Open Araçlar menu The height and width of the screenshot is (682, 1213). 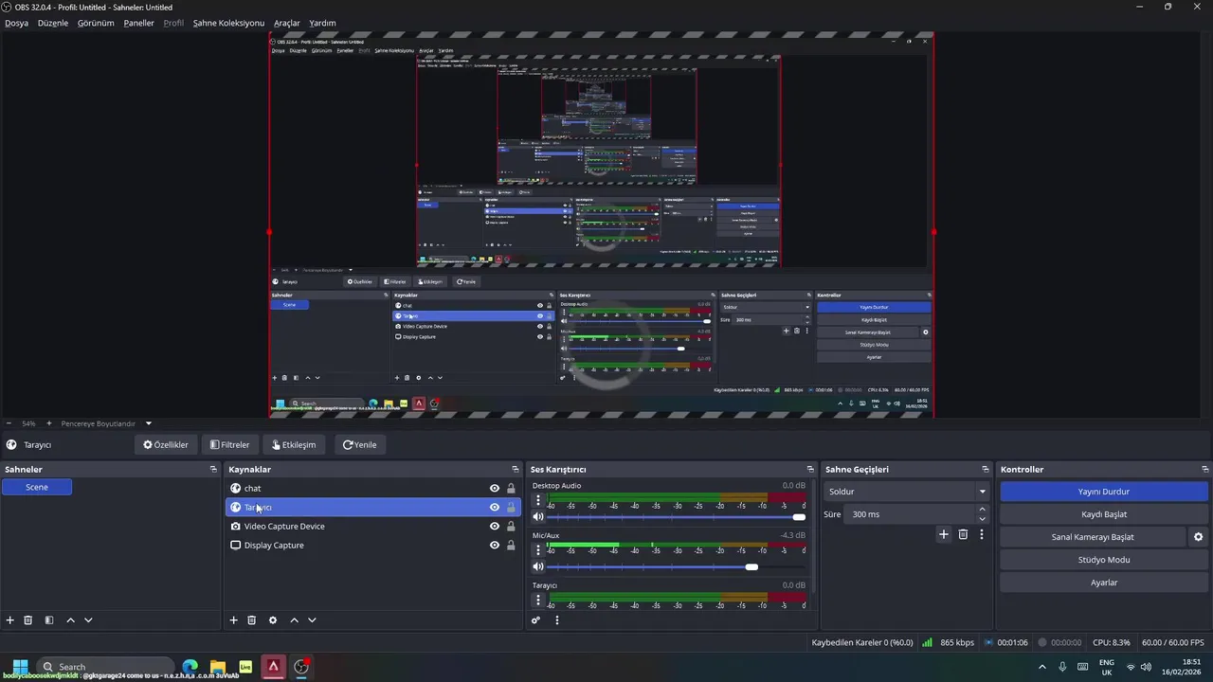[287, 23]
